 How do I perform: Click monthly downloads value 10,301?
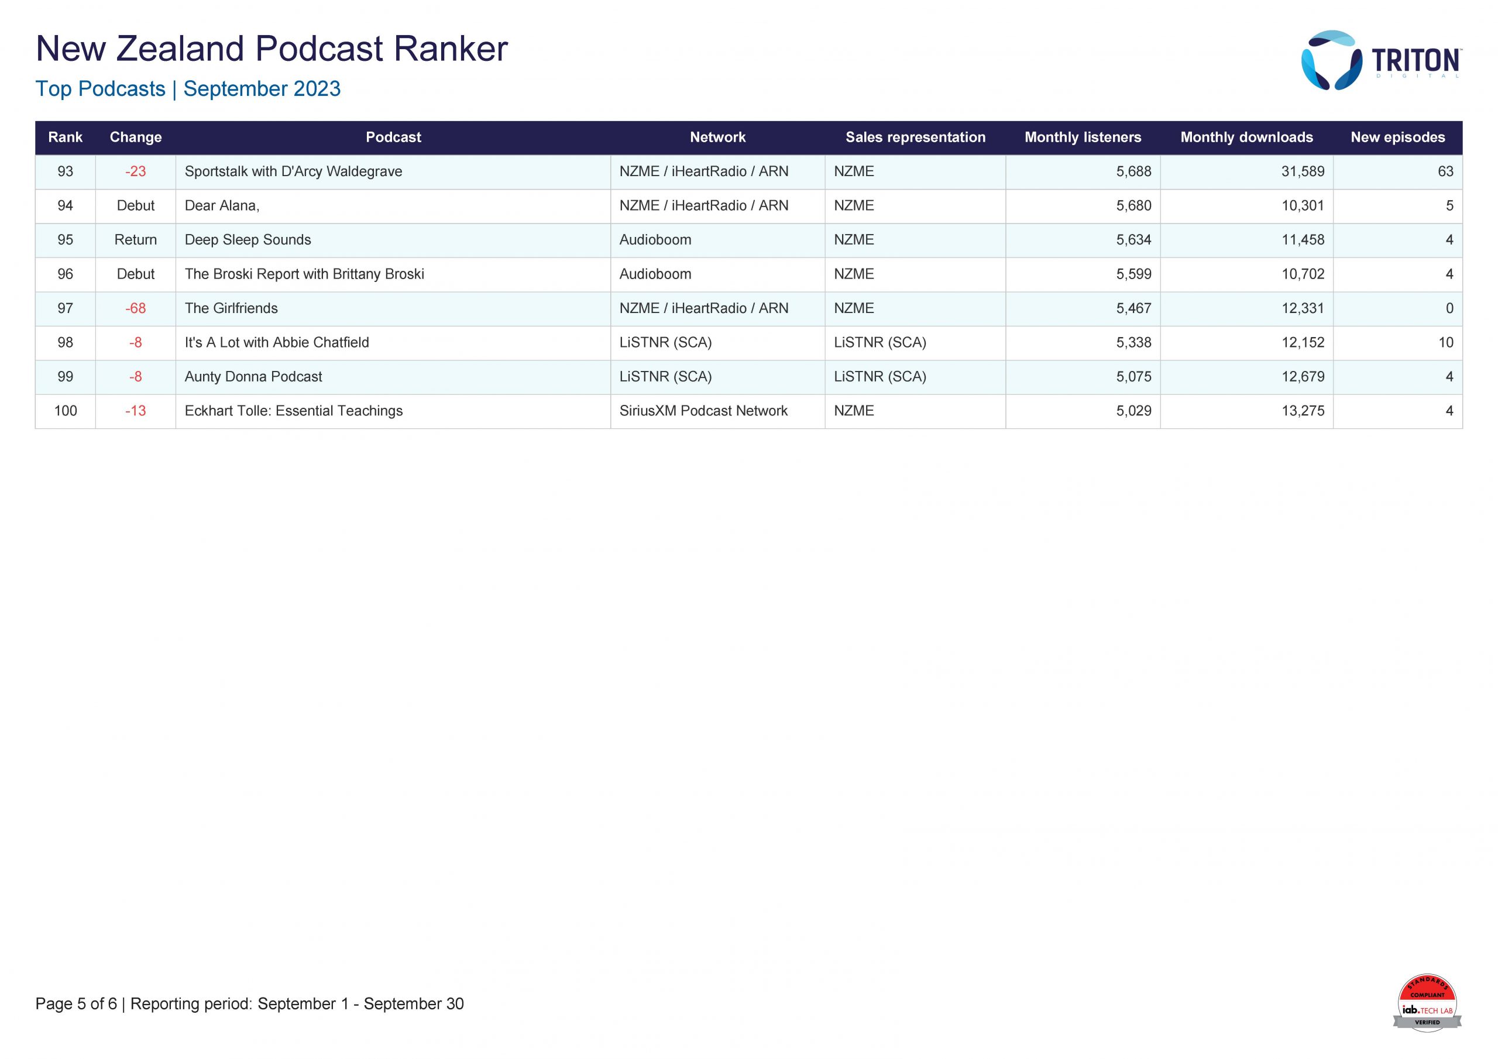pos(1303,205)
